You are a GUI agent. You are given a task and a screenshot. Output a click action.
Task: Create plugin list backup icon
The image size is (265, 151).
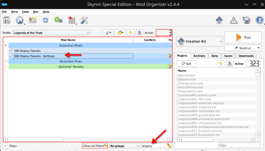pyautogui.click(x=230, y=63)
